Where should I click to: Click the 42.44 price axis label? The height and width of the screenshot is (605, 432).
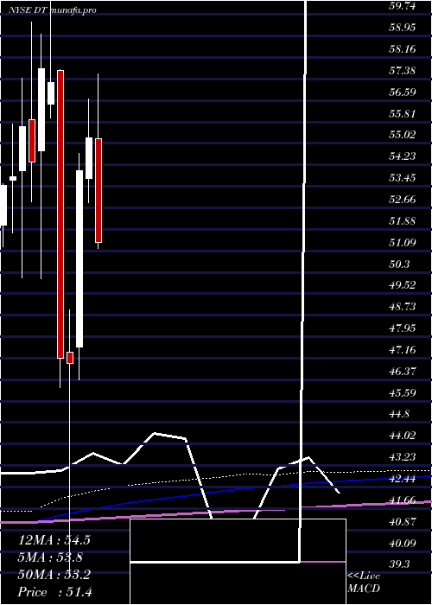(404, 479)
